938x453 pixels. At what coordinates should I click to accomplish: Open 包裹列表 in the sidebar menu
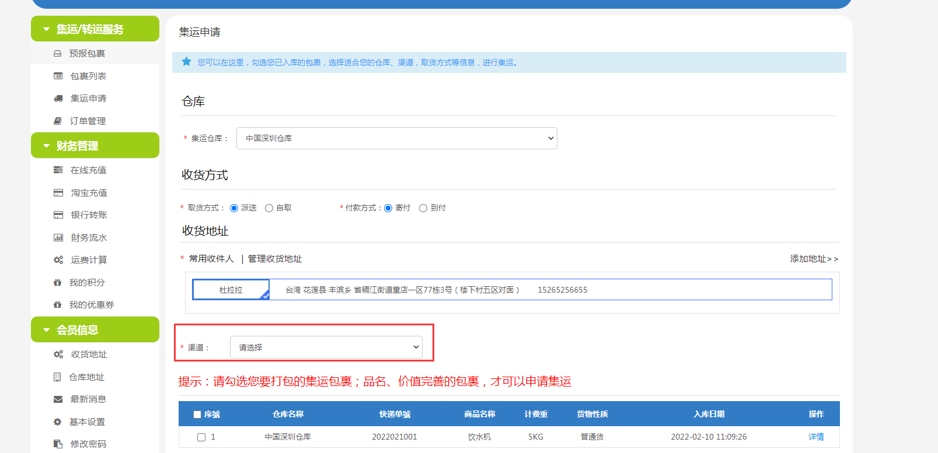point(88,76)
